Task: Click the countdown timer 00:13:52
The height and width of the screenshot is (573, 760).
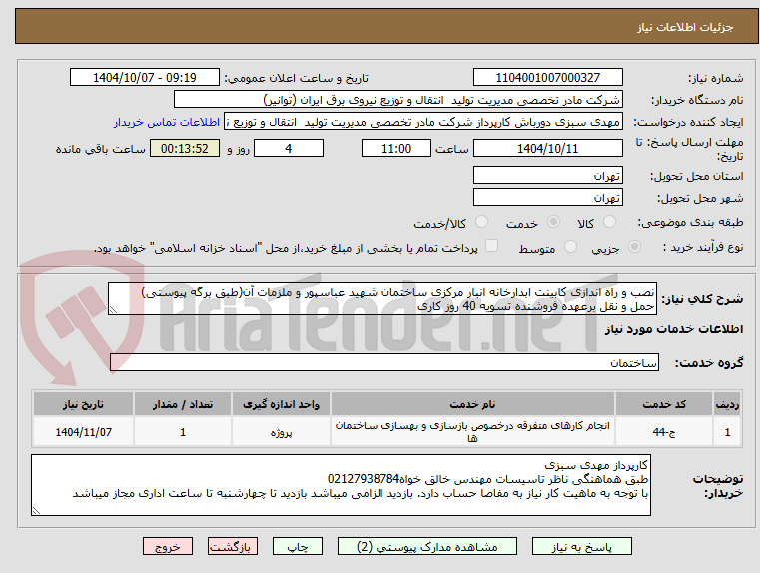Action: tap(185, 148)
